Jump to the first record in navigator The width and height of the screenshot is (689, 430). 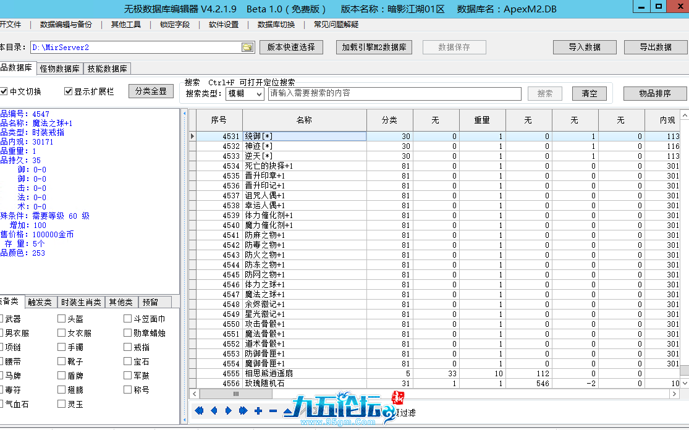coord(199,411)
